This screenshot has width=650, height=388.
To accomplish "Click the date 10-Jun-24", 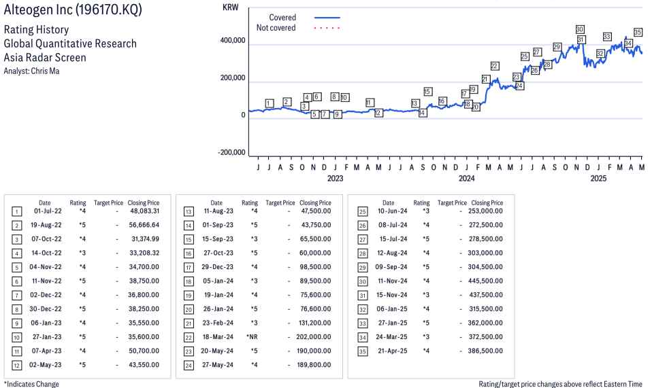I will click(392, 211).
